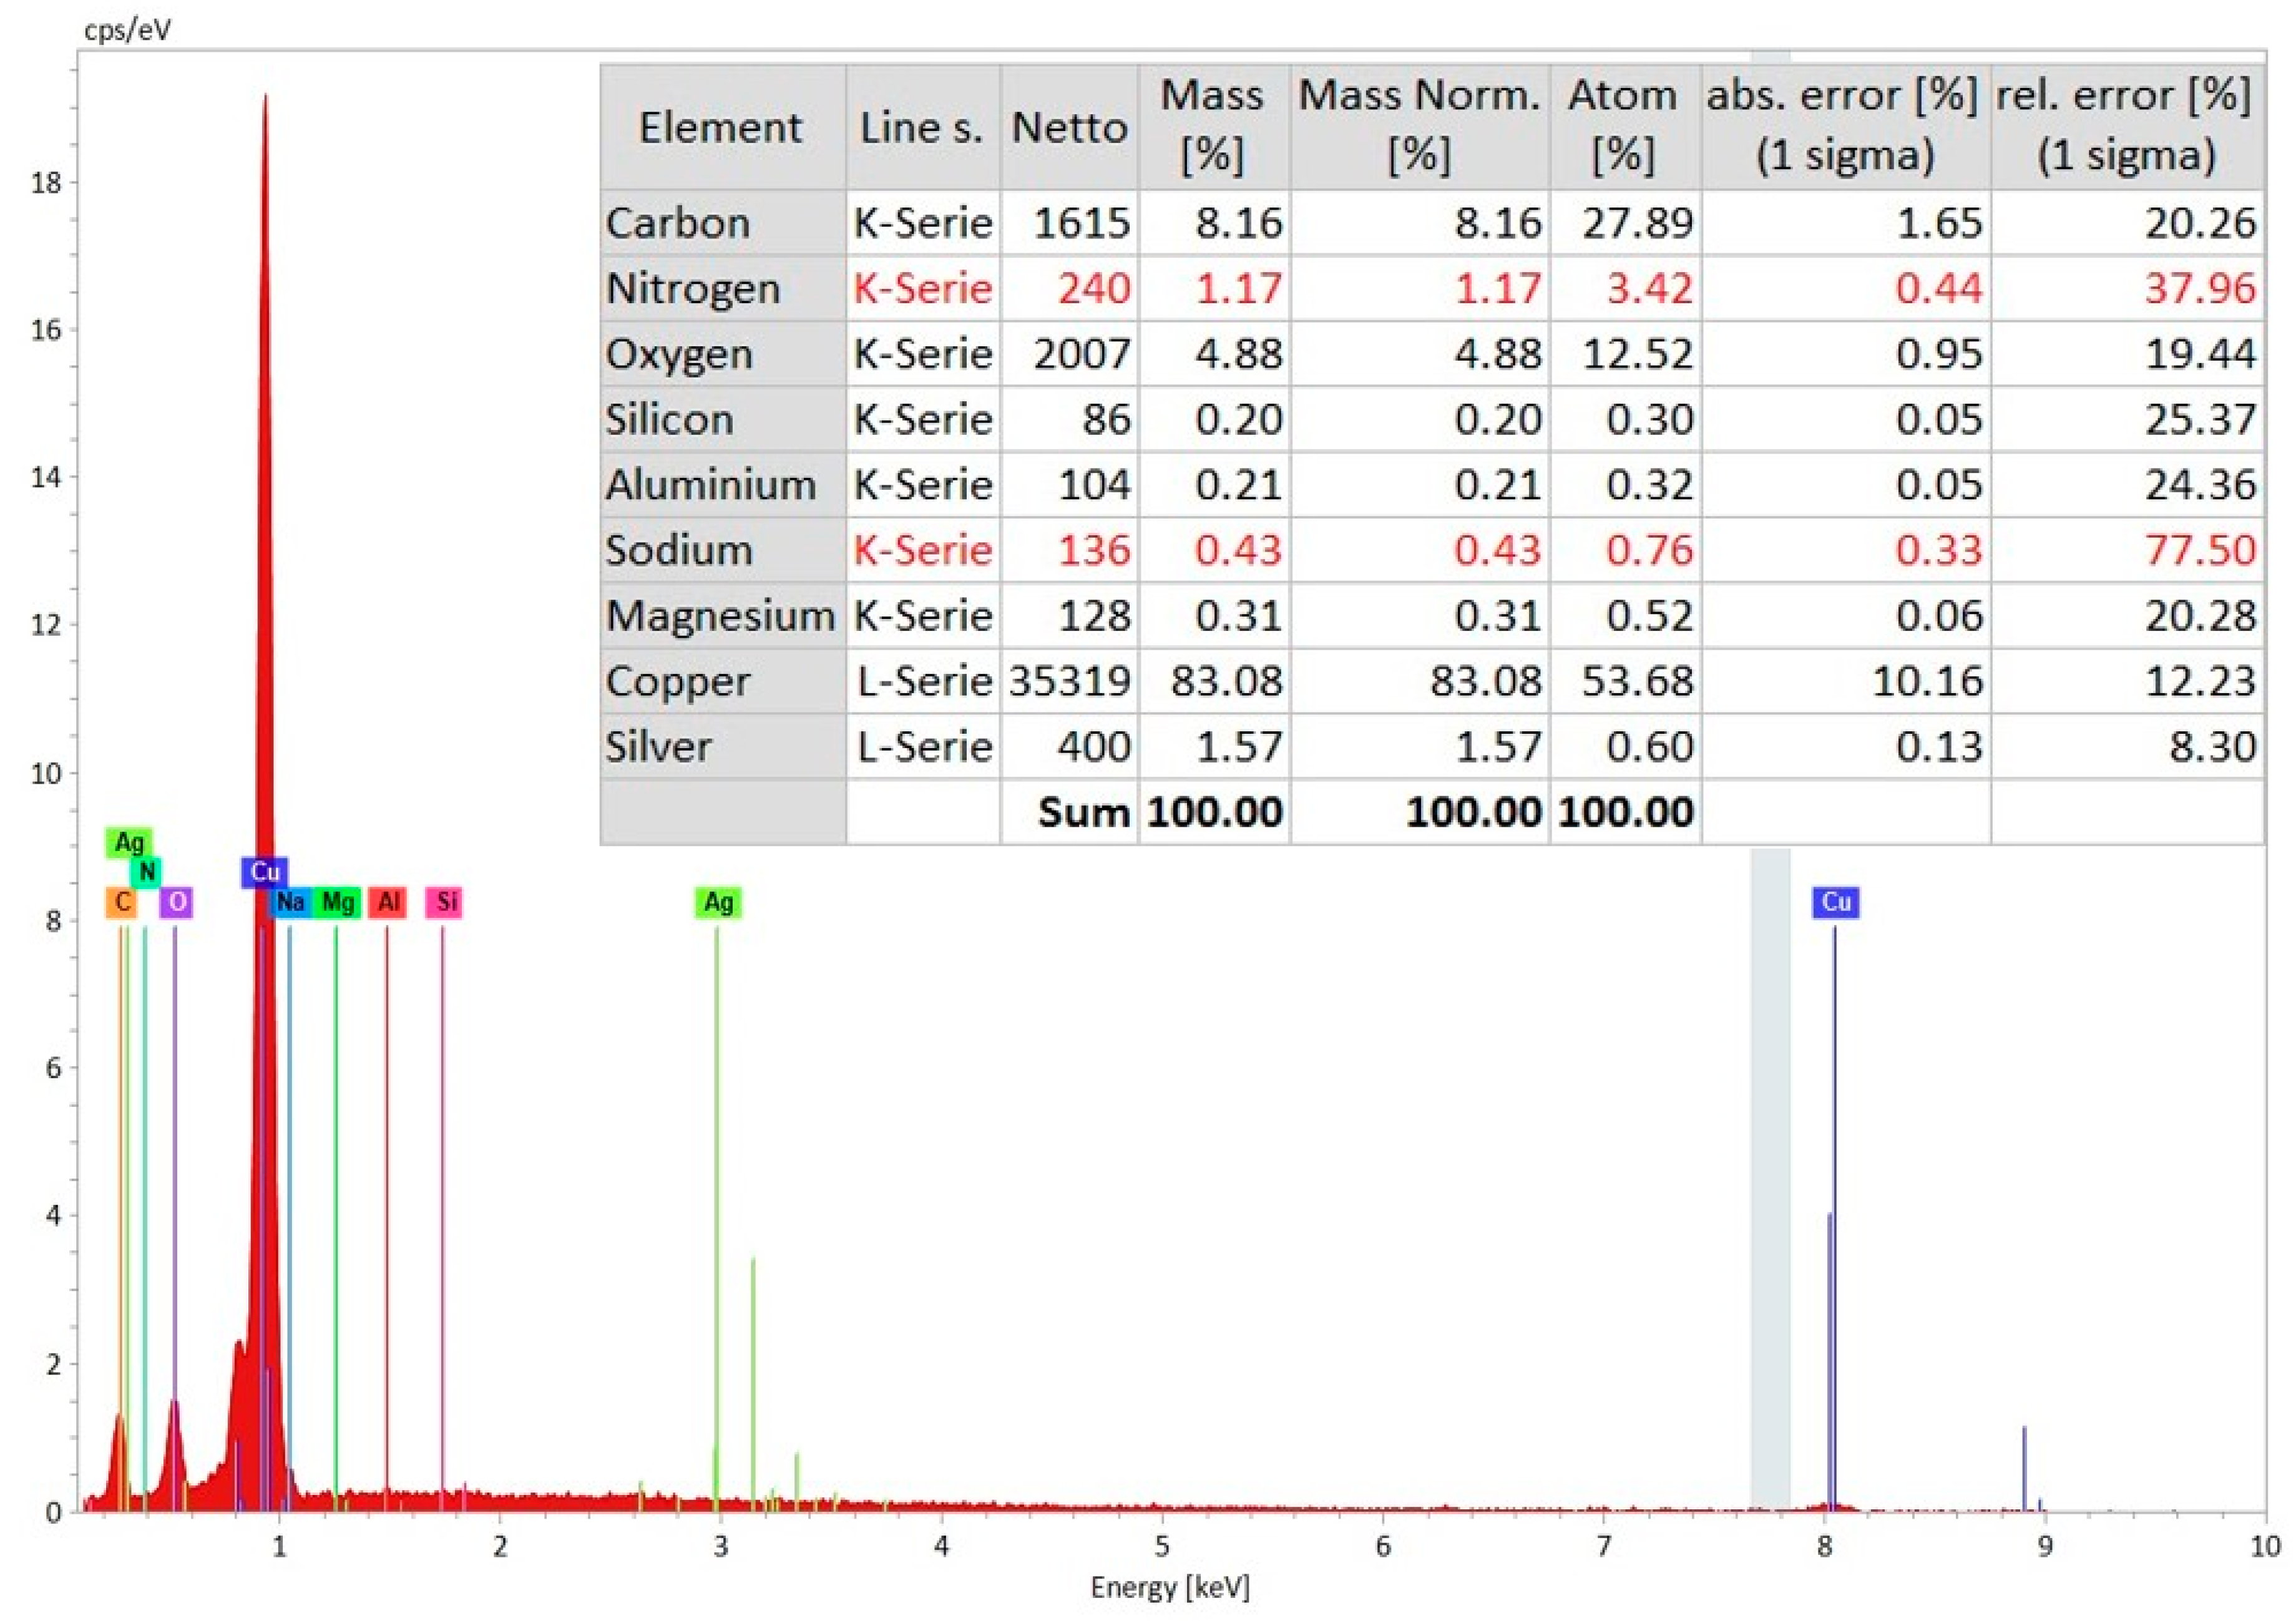Select the Nitrogen row name
The image size is (2296, 1621).
pyautogui.click(x=692, y=289)
